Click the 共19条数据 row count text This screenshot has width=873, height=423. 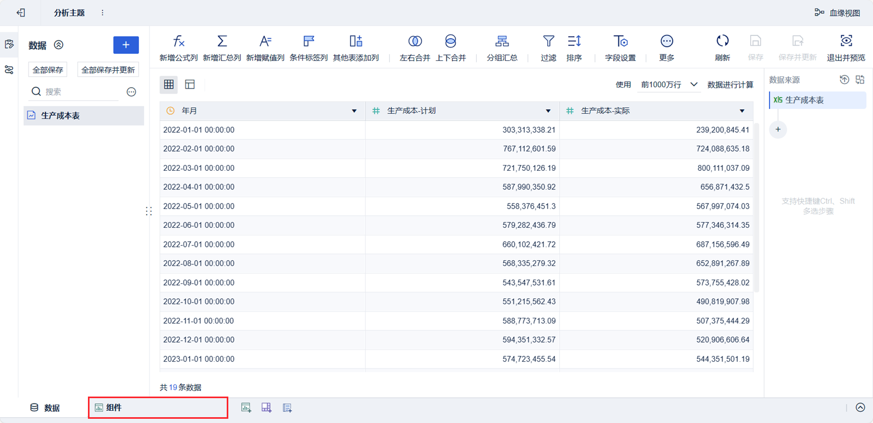(x=181, y=388)
